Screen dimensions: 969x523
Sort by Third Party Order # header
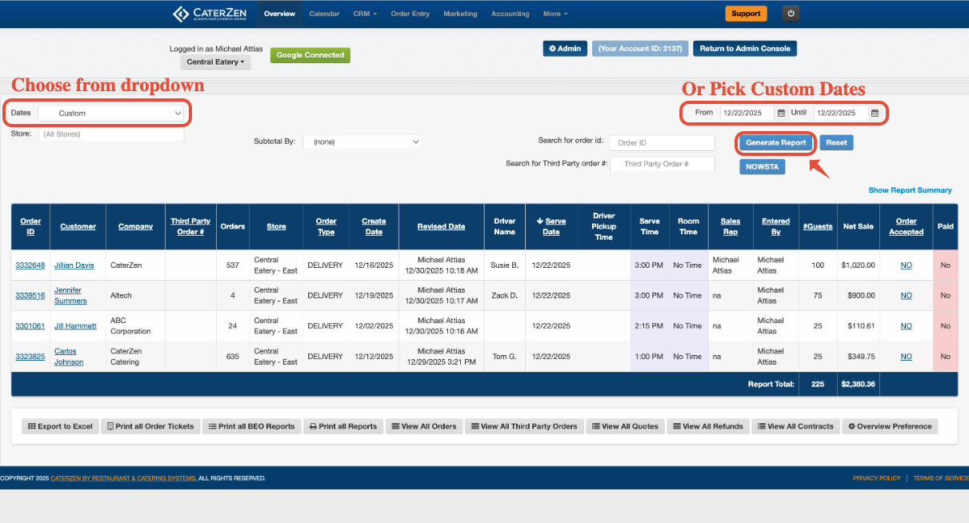190,226
